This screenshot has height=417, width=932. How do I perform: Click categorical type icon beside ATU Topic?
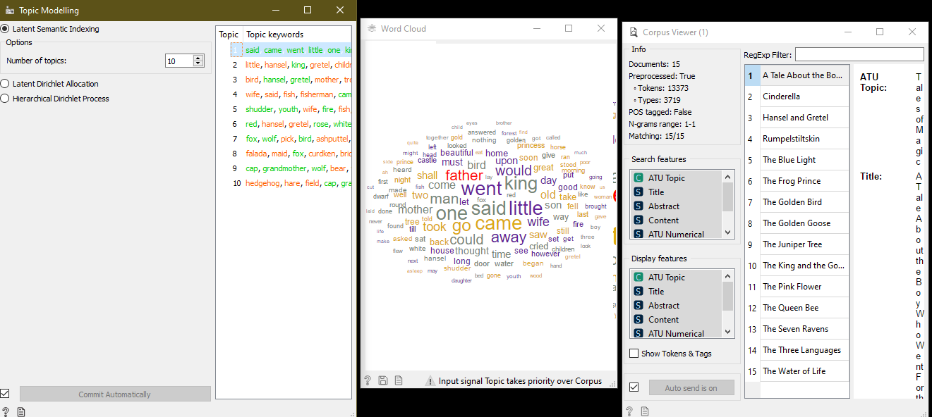point(638,178)
